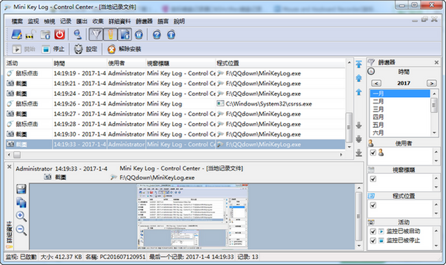Go to next year after 2017

coord(432,83)
